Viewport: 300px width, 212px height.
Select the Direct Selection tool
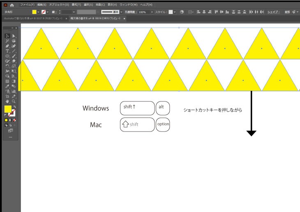(x=14, y=36)
